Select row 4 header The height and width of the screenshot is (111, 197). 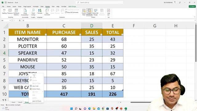click(x=4, y=53)
